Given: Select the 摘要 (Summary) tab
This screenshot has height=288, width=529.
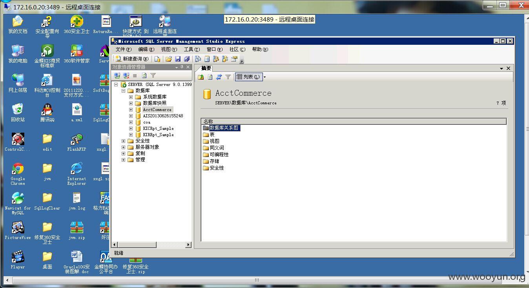Looking at the screenshot, I should (x=206, y=68).
